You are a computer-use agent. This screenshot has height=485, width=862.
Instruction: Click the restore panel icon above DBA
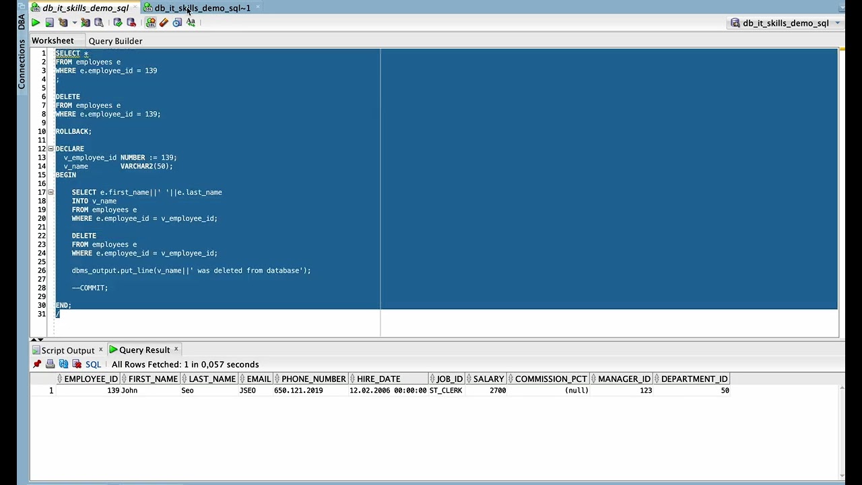coord(22,7)
